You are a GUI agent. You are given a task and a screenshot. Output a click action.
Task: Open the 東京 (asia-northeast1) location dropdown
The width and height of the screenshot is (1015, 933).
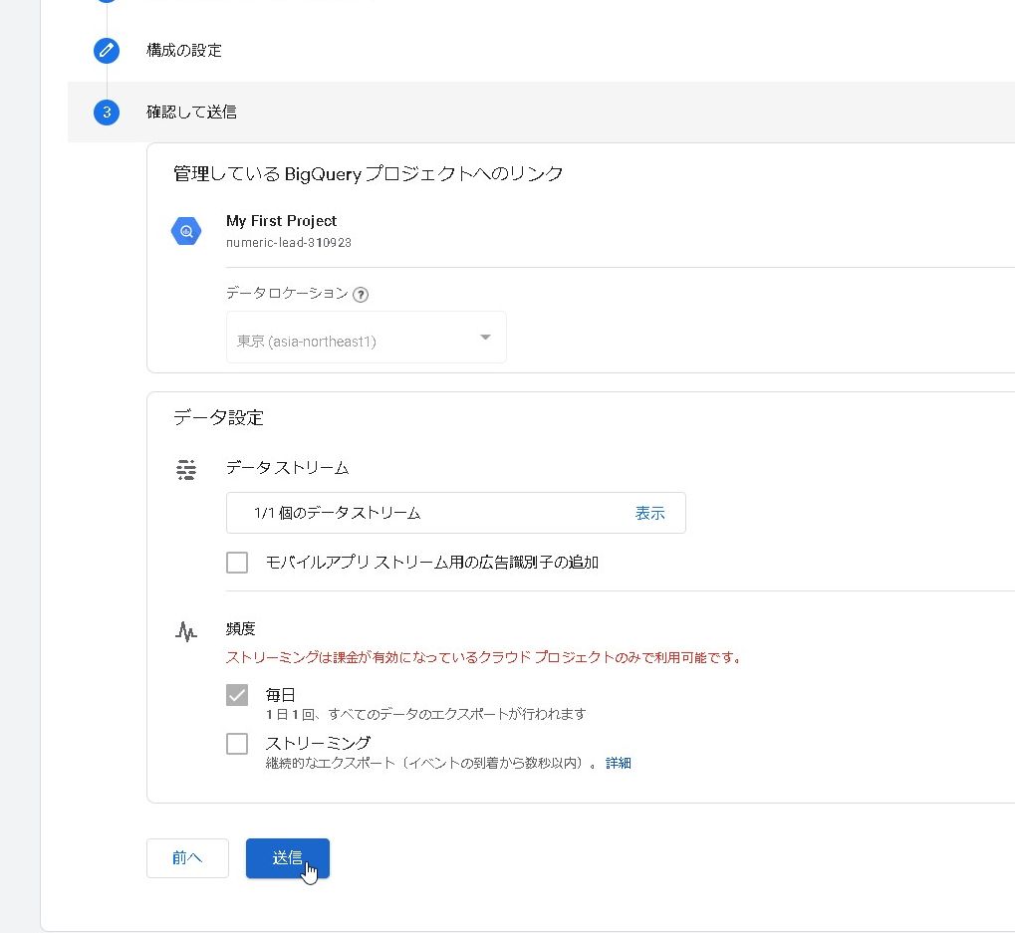click(x=365, y=338)
